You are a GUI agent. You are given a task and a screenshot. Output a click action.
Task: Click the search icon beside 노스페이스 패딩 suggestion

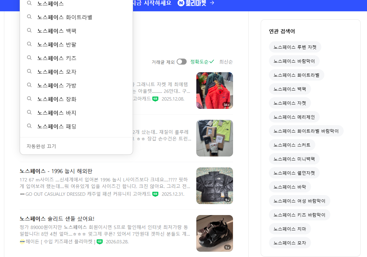click(x=29, y=126)
